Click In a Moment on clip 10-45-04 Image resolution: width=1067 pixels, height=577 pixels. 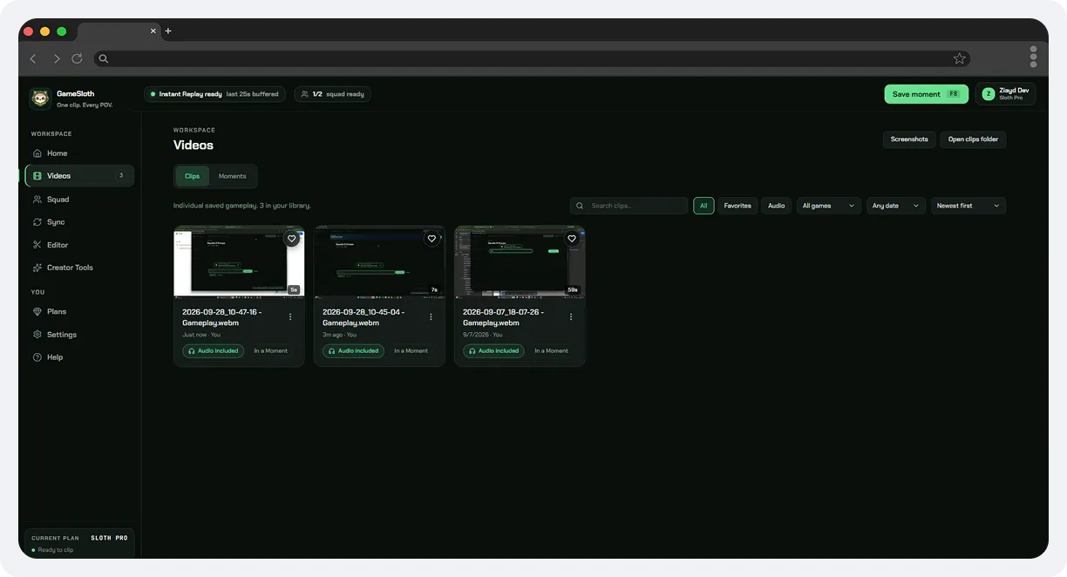(x=411, y=351)
